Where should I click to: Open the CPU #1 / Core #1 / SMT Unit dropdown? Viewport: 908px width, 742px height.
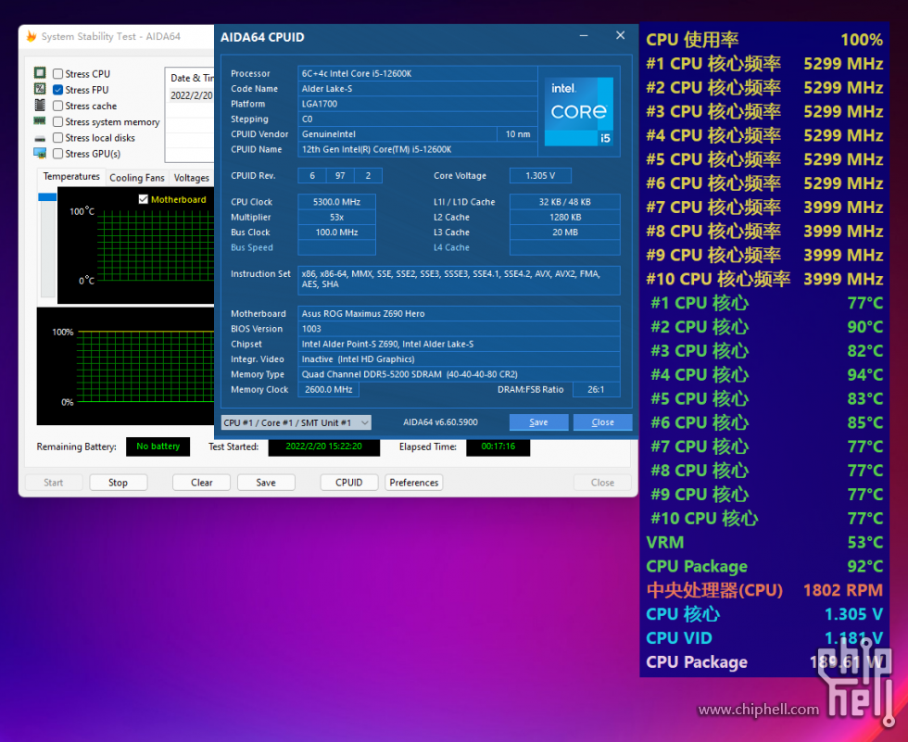click(x=296, y=422)
